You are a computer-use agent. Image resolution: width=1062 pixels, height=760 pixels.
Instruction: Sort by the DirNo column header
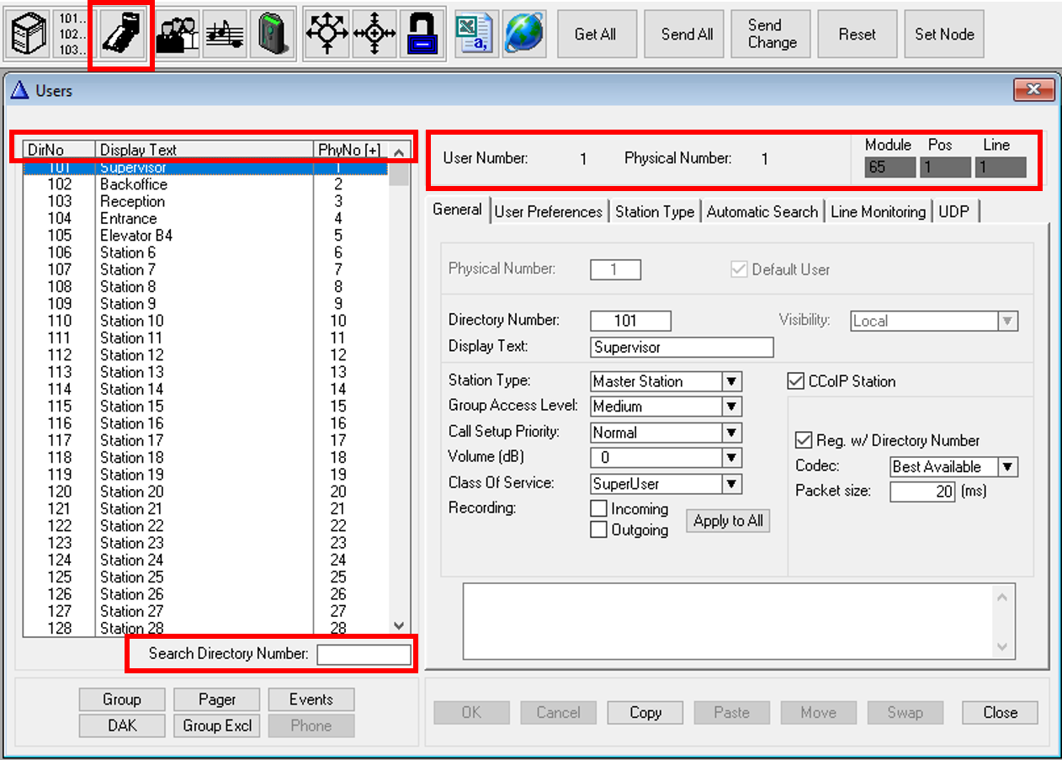coord(59,150)
